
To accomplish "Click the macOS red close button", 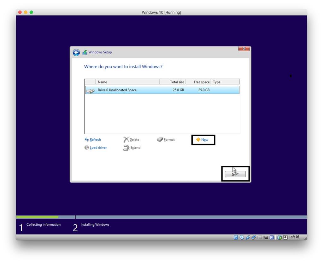I will coord(20,12).
